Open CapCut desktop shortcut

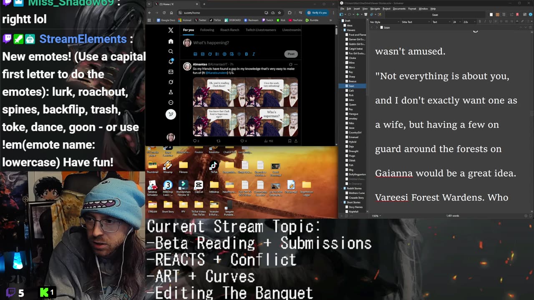[x=199, y=187]
